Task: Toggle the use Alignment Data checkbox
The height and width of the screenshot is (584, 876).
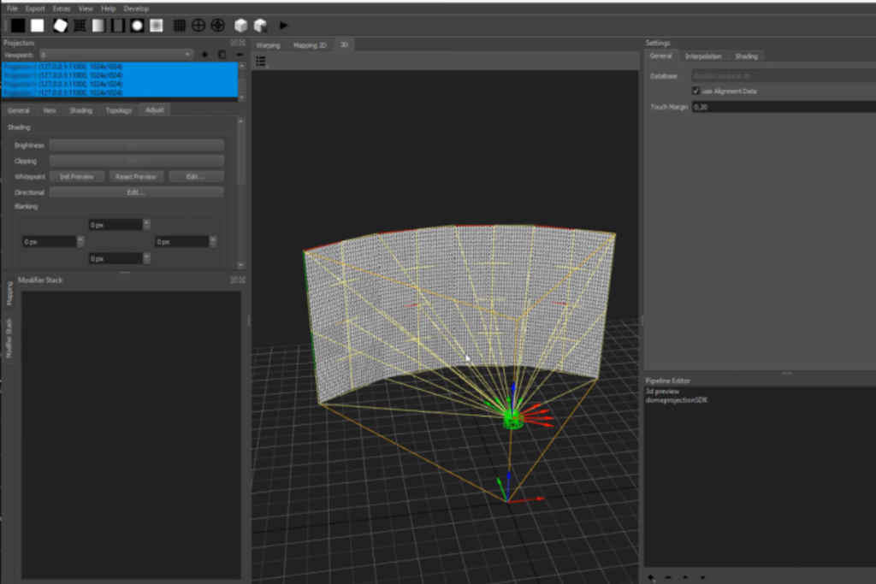Action: [696, 91]
